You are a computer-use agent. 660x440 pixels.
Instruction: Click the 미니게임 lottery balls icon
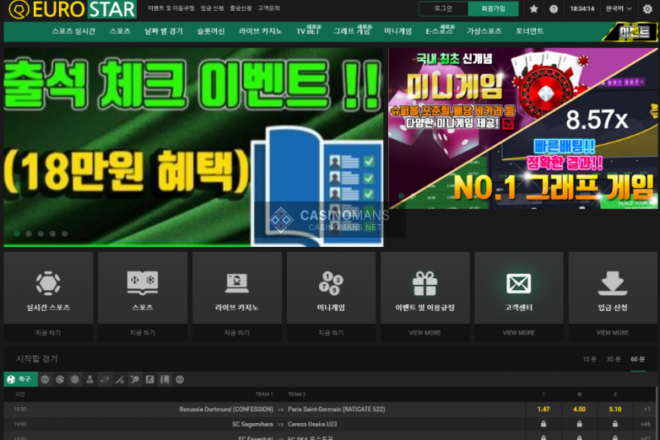(331, 282)
